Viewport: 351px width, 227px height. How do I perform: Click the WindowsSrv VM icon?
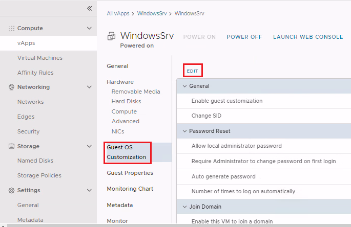[x=111, y=36]
